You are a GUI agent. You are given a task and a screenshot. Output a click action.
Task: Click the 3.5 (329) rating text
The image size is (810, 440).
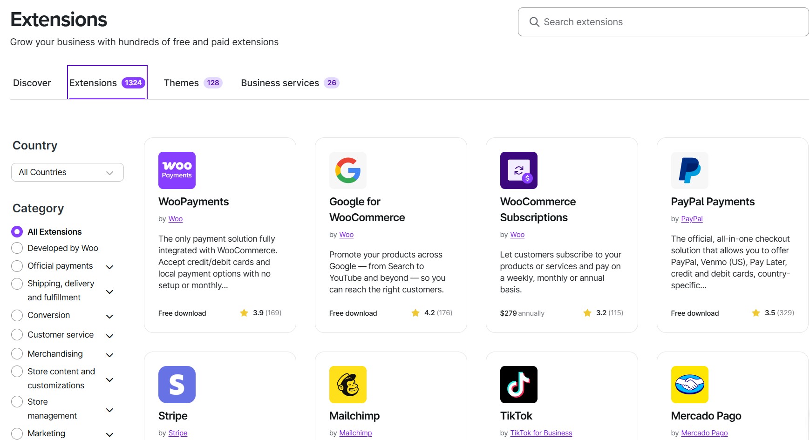pos(780,313)
